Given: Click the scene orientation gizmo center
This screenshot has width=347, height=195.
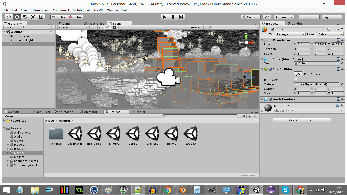Looking at the screenshot, I should coord(246,43).
